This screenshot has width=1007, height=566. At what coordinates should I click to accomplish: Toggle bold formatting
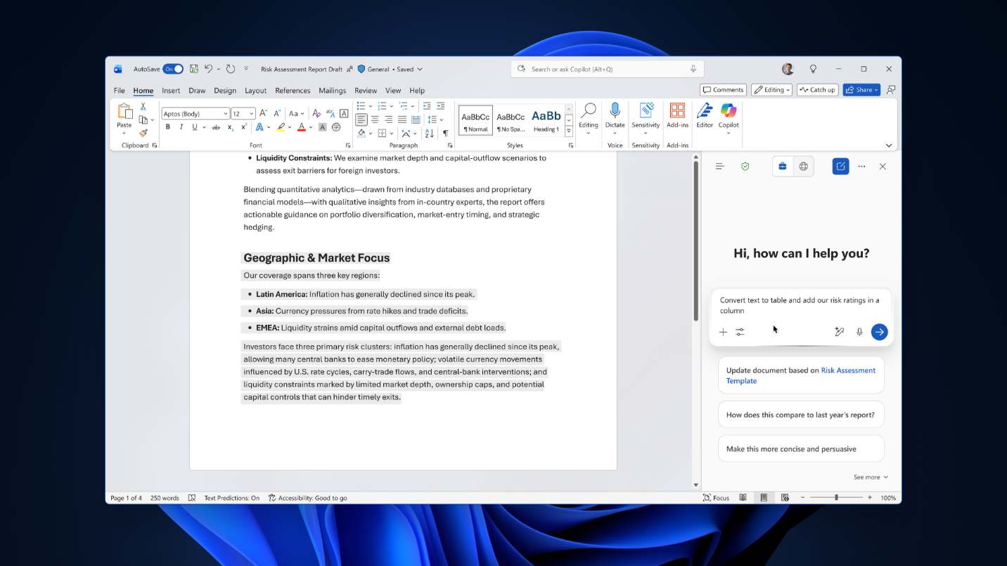(x=167, y=127)
